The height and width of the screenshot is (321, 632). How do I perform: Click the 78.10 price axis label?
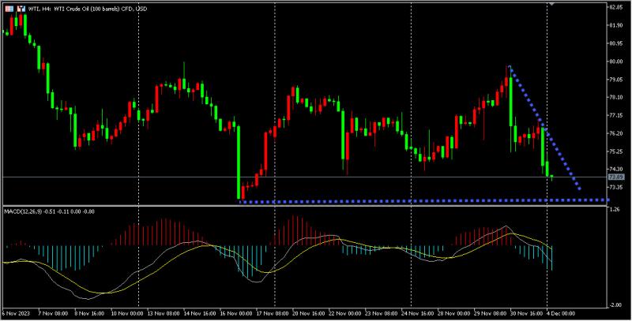(x=616, y=97)
